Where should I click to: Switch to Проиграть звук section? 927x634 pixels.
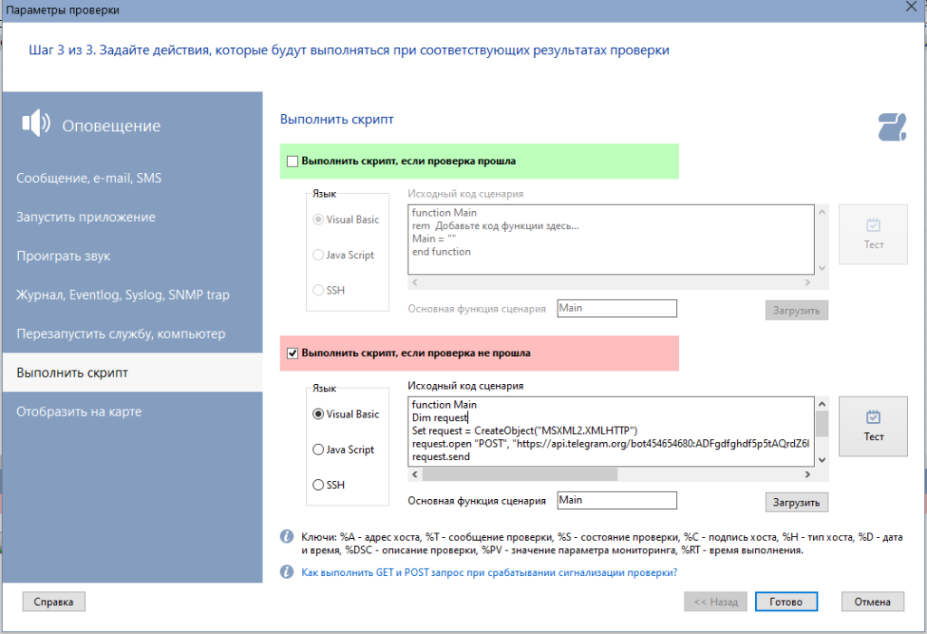(x=63, y=256)
